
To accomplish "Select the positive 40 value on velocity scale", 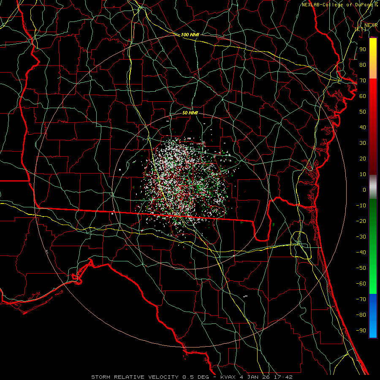I will pos(363,127).
